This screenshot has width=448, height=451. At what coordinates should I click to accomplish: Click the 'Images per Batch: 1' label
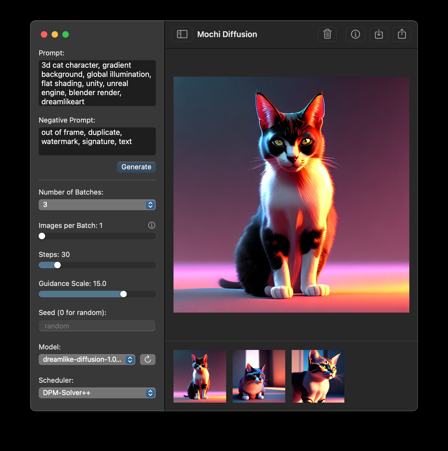[71, 225]
